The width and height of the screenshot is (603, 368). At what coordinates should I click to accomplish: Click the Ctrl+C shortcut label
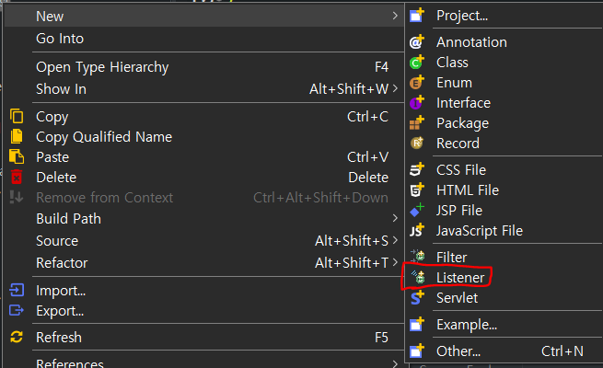coord(367,117)
